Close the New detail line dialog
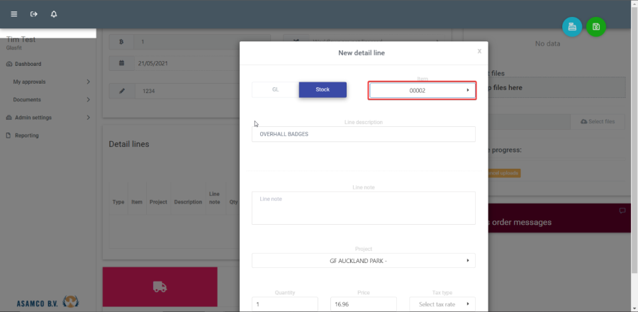This screenshot has height=312, width=638. pos(479,51)
